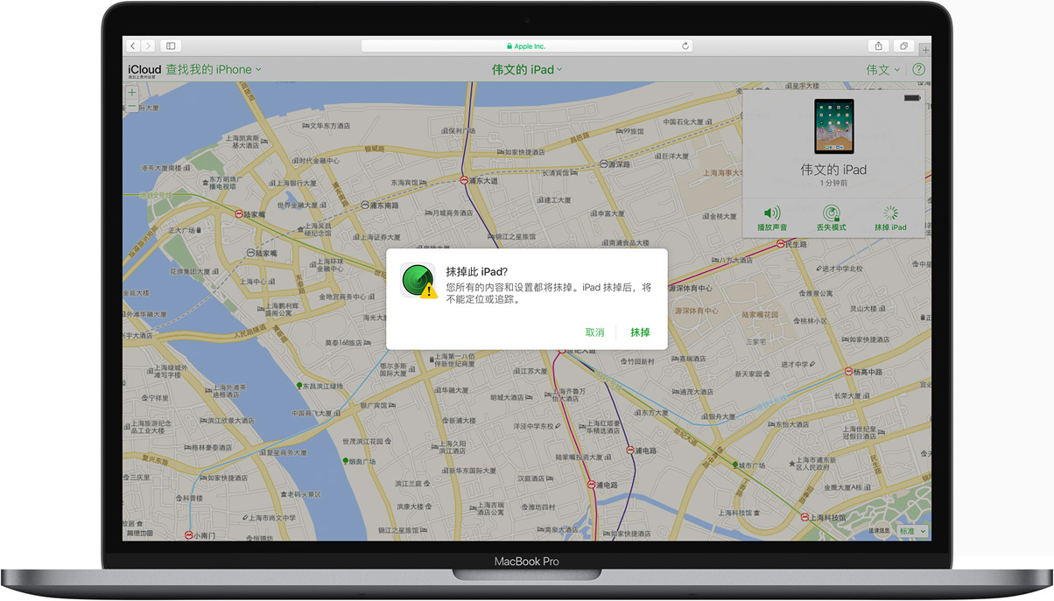Click the Find My warning icon in dialog
The width and height of the screenshot is (1054, 601).
[x=418, y=280]
